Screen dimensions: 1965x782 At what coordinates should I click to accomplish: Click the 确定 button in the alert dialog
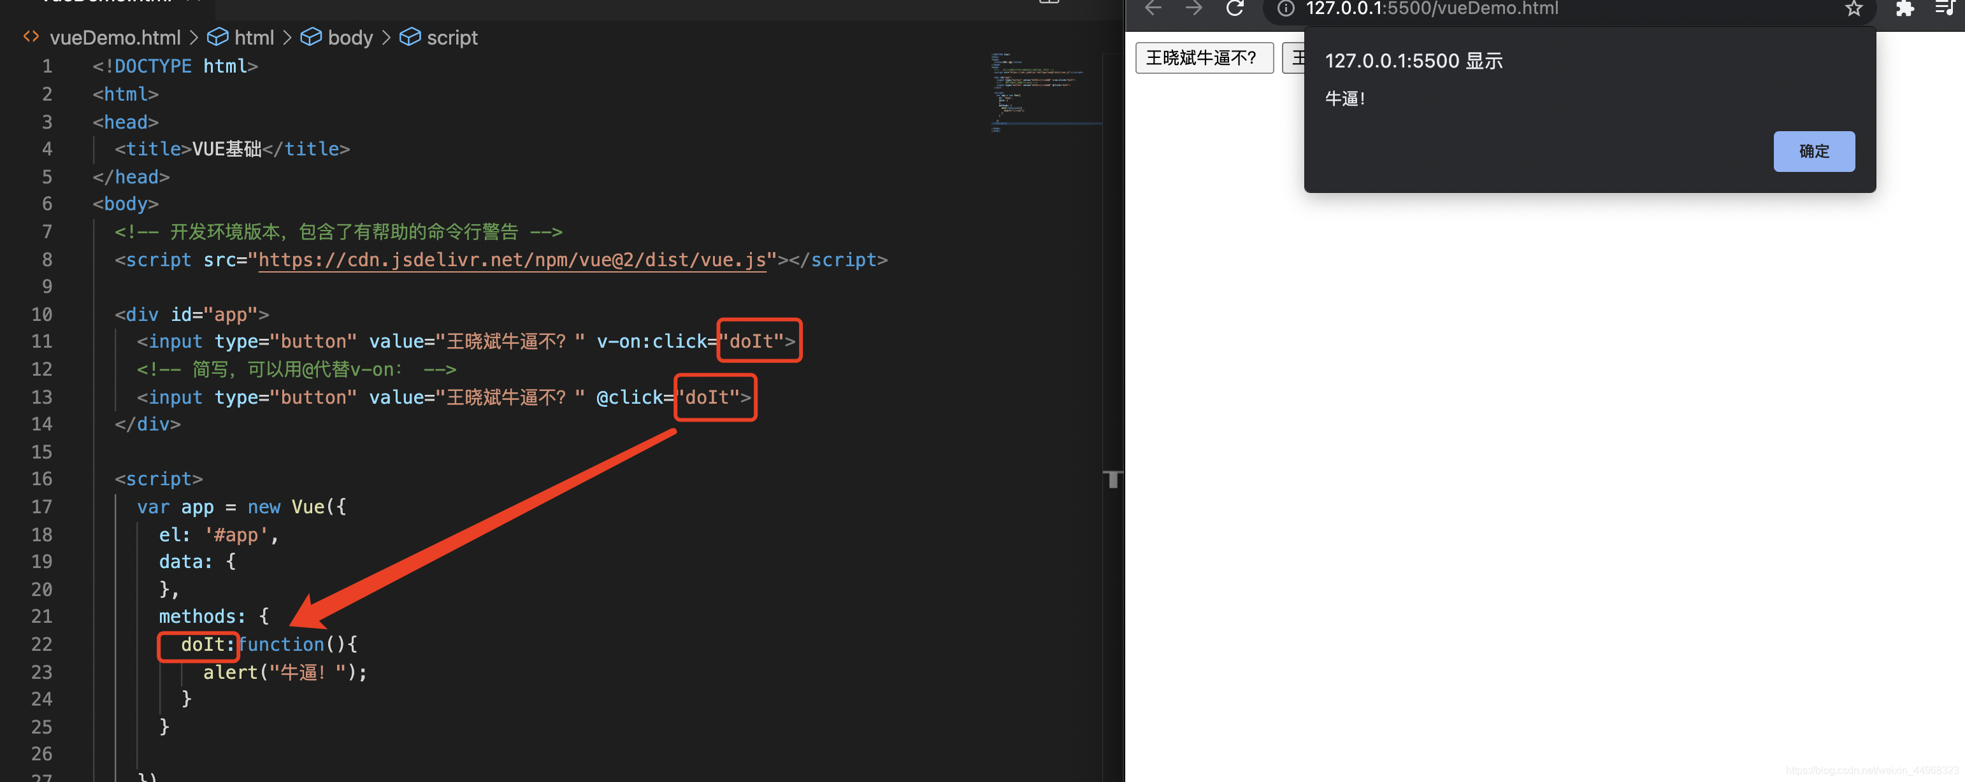tap(1814, 151)
